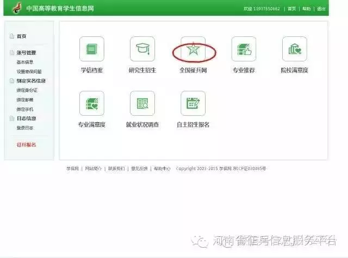The width and height of the screenshot is (348, 258).
Task: Select 账号管理 in the sidebar
Action: pos(26,53)
